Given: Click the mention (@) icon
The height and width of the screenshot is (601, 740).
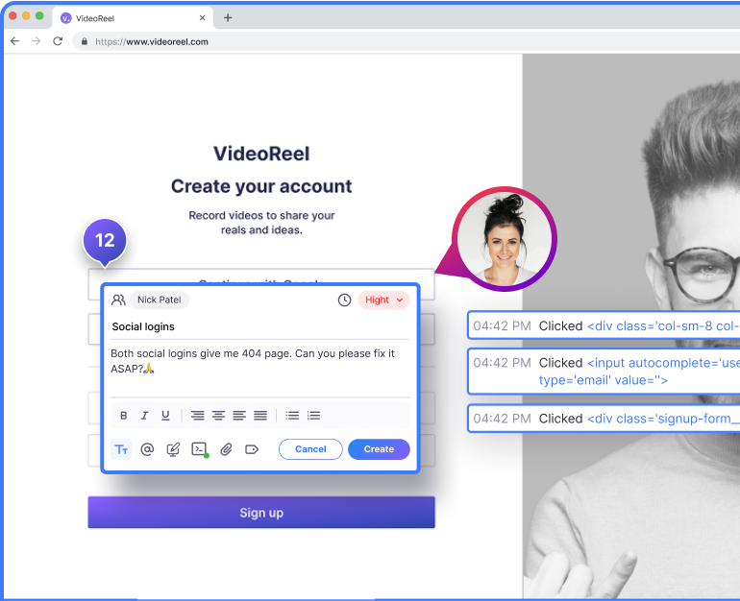Looking at the screenshot, I should pos(147,449).
